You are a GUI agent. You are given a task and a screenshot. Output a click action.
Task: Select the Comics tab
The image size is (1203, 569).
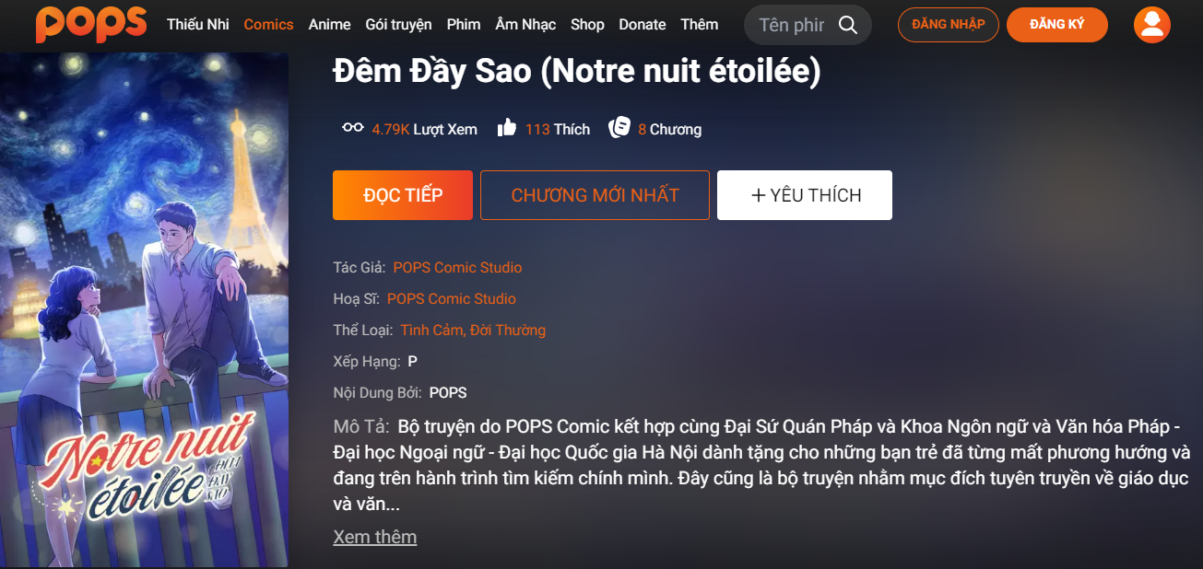[268, 25]
